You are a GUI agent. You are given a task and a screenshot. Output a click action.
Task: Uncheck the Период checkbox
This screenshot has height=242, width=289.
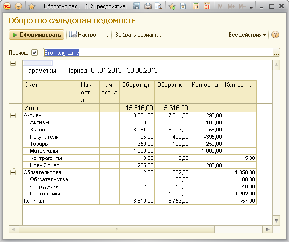(x=34, y=52)
